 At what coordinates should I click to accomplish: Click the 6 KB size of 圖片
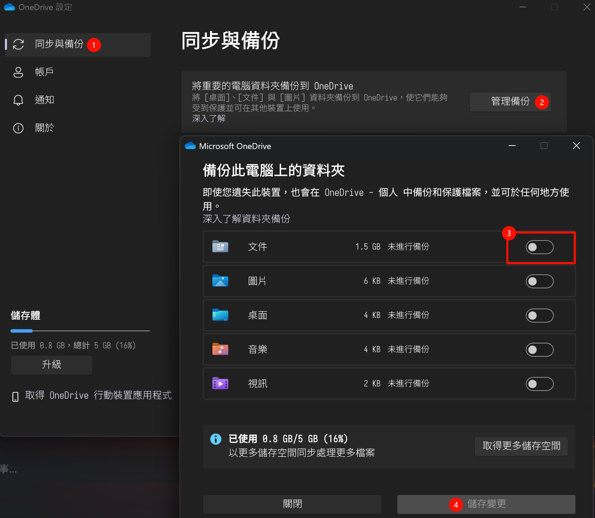(x=372, y=281)
